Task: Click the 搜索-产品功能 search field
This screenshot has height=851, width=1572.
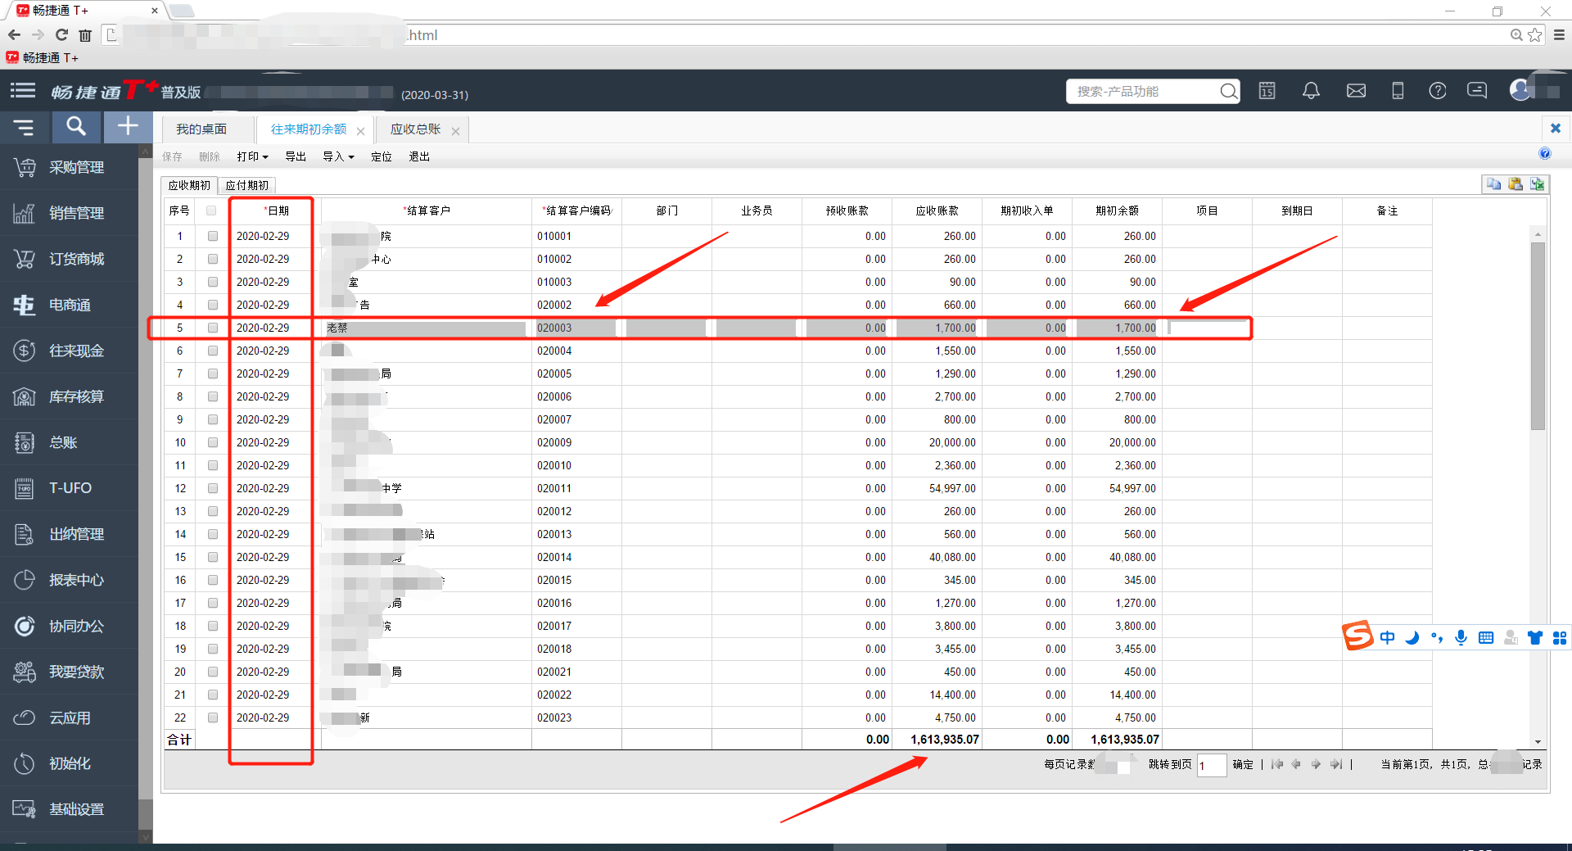Action: [1144, 91]
